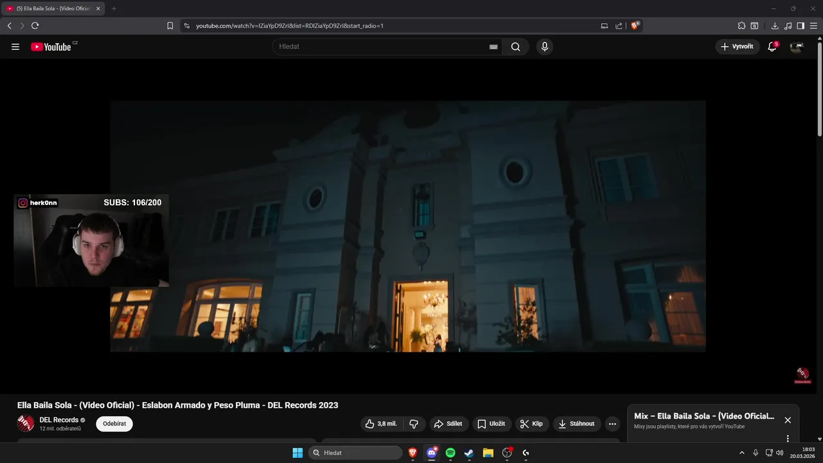Open the install app icon in address bar
The height and width of the screenshot is (463, 823).
[604, 26]
